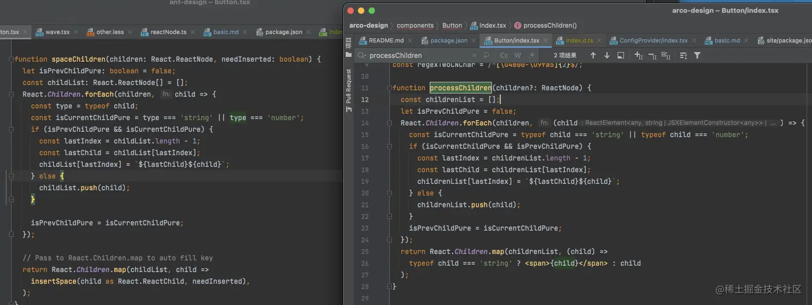Image resolution: width=812 pixels, height=305 pixels.
Task: Go to previous search occurrence arrow
Action: (593, 55)
